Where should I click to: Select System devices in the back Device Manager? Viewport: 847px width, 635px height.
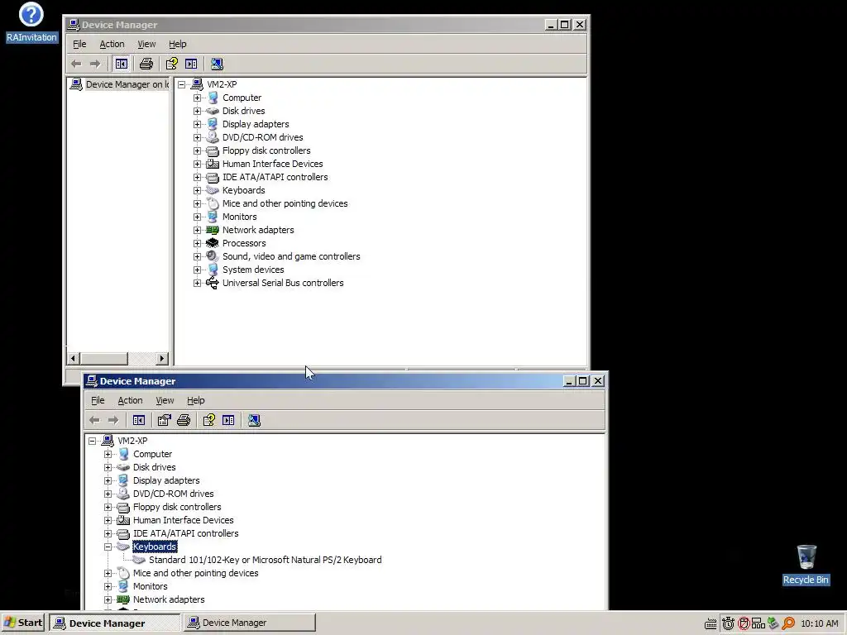[253, 270]
